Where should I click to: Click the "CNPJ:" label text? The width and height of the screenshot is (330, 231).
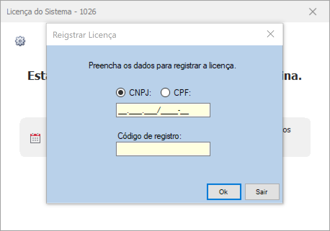tap(140, 93)
